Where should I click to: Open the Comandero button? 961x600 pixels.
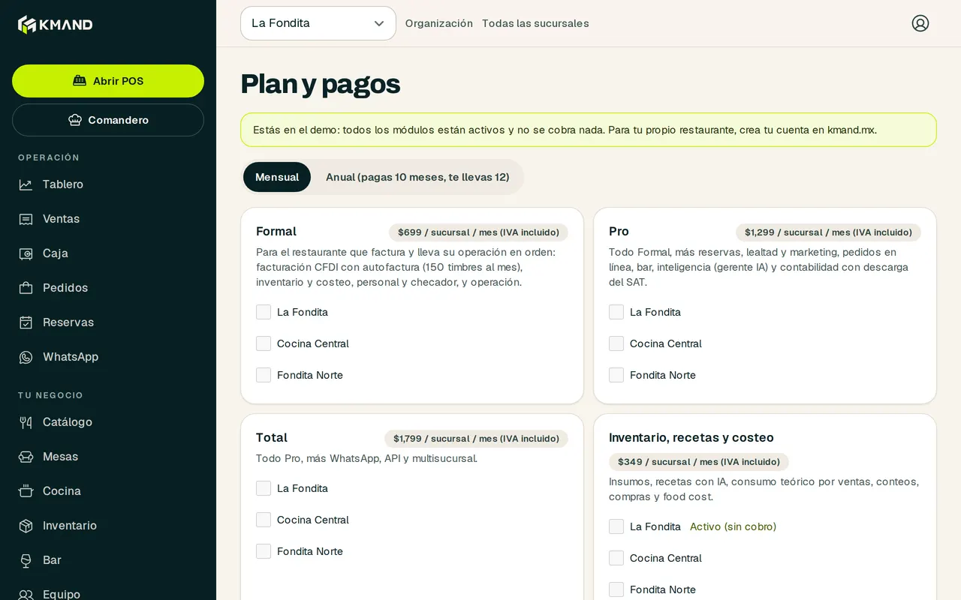pyautogui.click(x=108, y=120)
